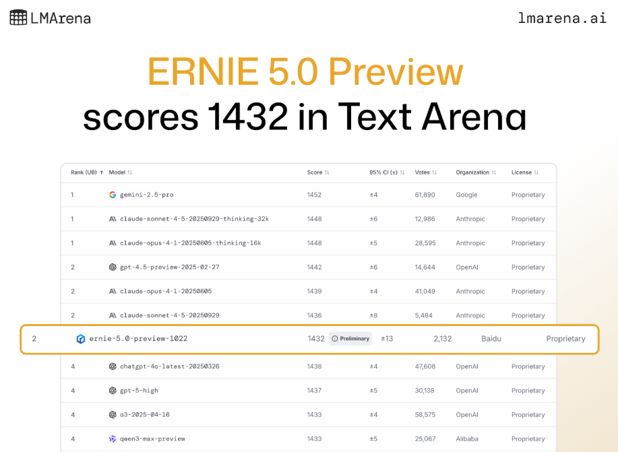The image size is (618, 452).
Task: Click OpenAI icon beside chatgpt-4o-latest-20250326
Action: 113,366
